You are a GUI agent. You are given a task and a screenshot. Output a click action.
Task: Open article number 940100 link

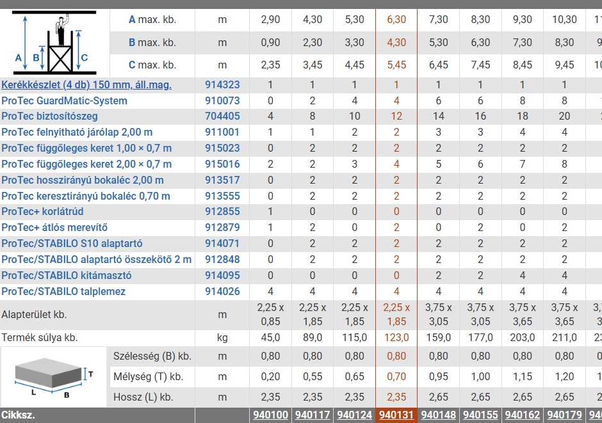pyautogui.click(x=270, y=415)
